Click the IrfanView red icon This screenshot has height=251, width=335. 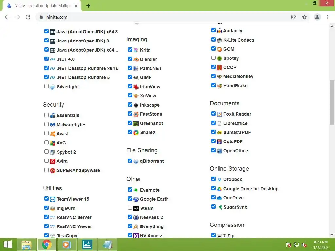[136, 87]
